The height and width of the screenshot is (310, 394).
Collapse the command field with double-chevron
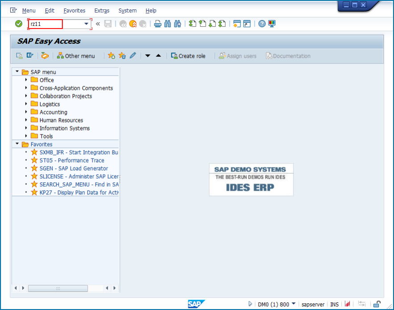(x=98, y=24)
